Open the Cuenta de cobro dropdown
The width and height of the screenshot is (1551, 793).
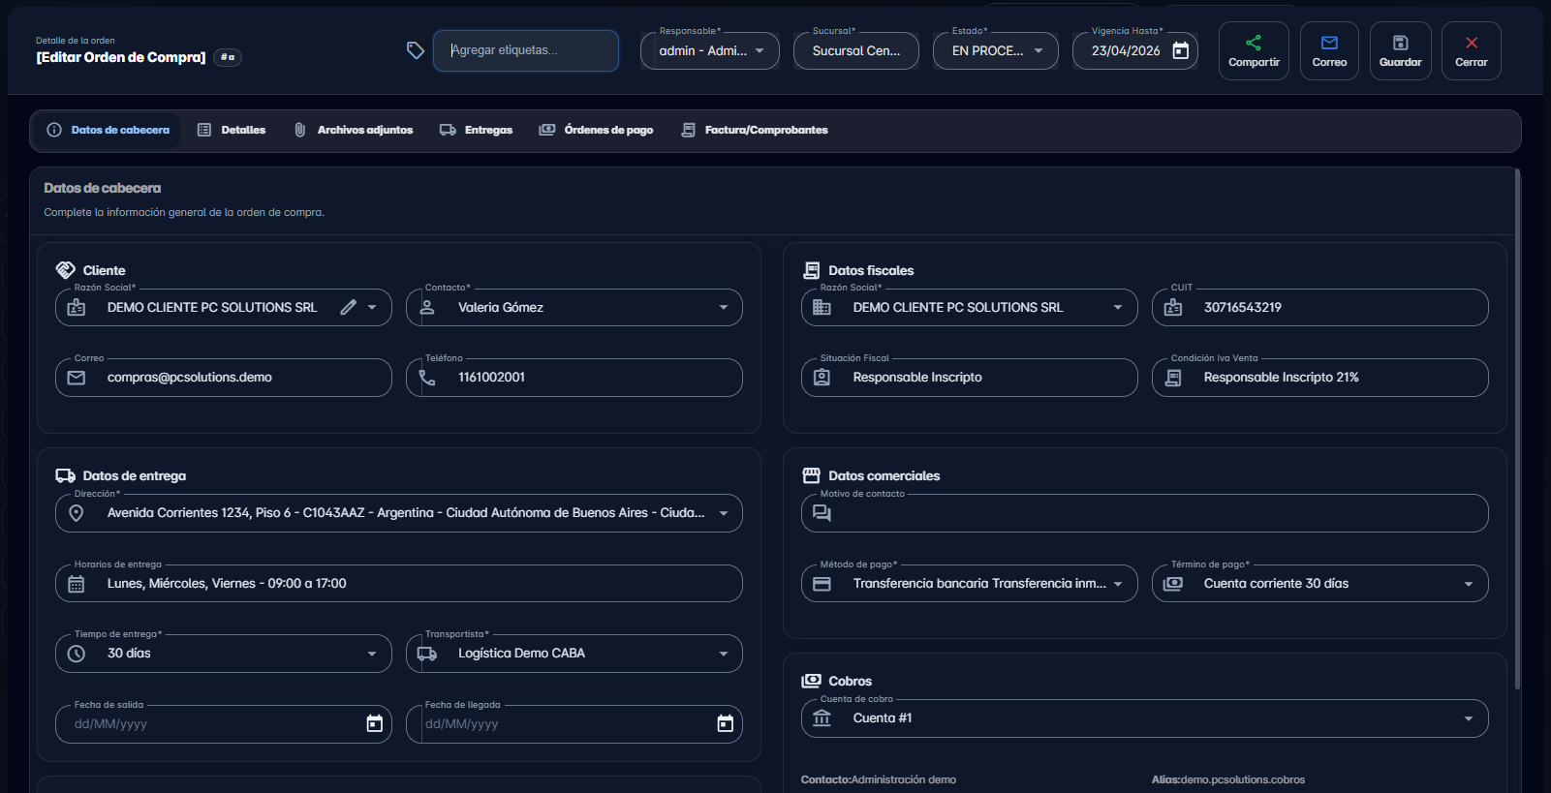1469,718
